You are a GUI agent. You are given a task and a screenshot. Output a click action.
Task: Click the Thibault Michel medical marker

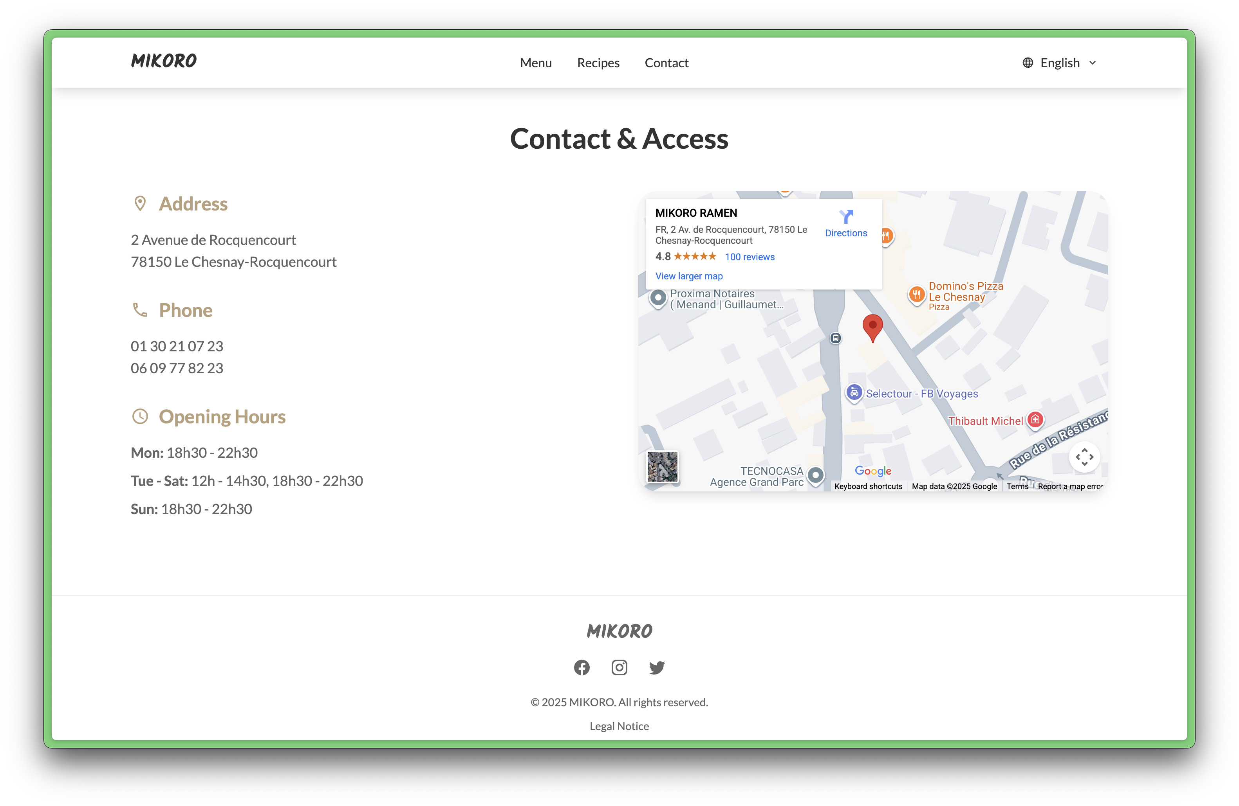click(1035, 420)
